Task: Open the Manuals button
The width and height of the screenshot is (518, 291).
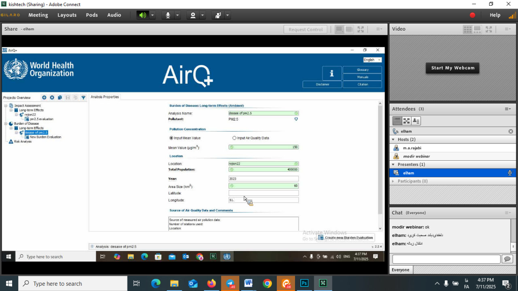Action: pos(362,77)
